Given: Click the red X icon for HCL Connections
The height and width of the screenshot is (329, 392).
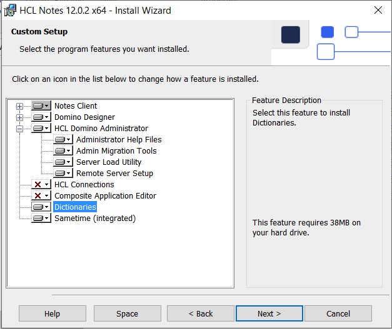Looking at the screenshot, I should tap(41, 185).
